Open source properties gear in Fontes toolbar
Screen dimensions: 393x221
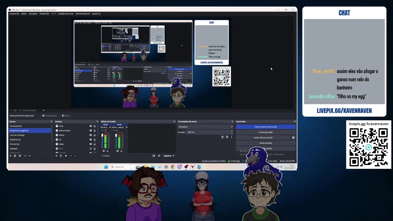pos(66,156)
